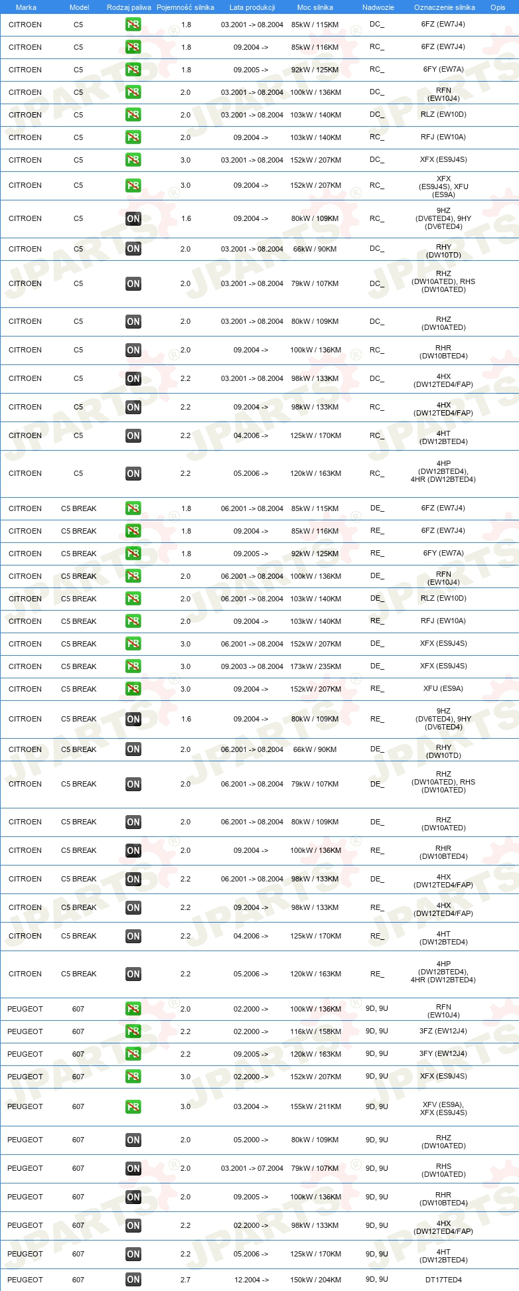Click the Opis column header
This screenshot has width=519, height=1291.
click(x=498, y=7)
